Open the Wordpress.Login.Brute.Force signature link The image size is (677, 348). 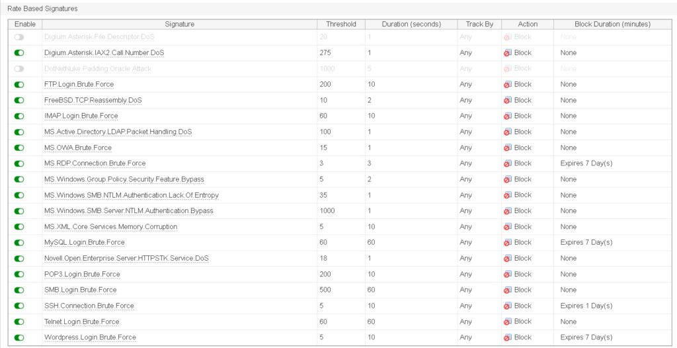click(90, 337)
